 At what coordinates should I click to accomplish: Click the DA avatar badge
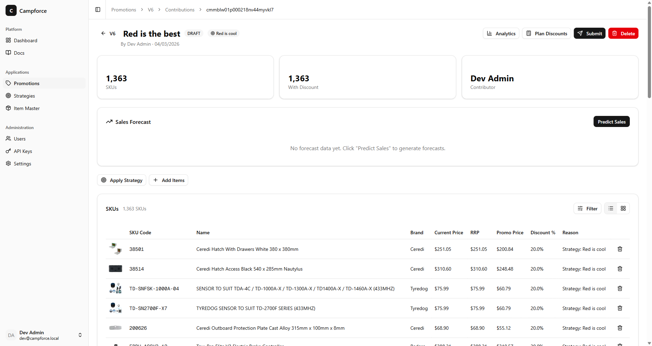click(11, 335)
